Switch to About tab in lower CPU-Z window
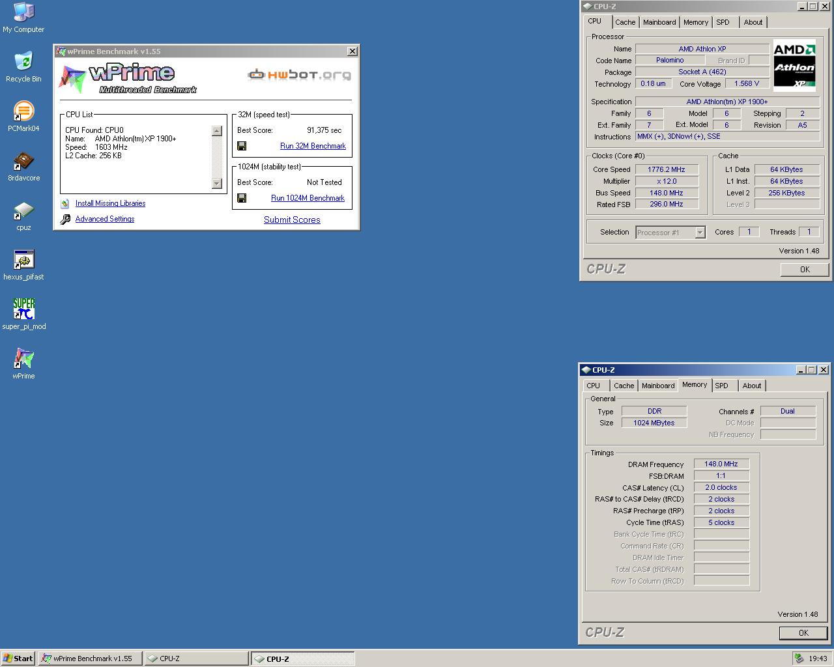Screen dimensions: 834x667 tap(752, 386)
